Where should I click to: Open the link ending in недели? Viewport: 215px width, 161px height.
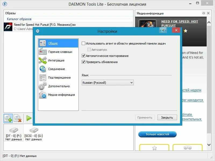tap(192, 90)
